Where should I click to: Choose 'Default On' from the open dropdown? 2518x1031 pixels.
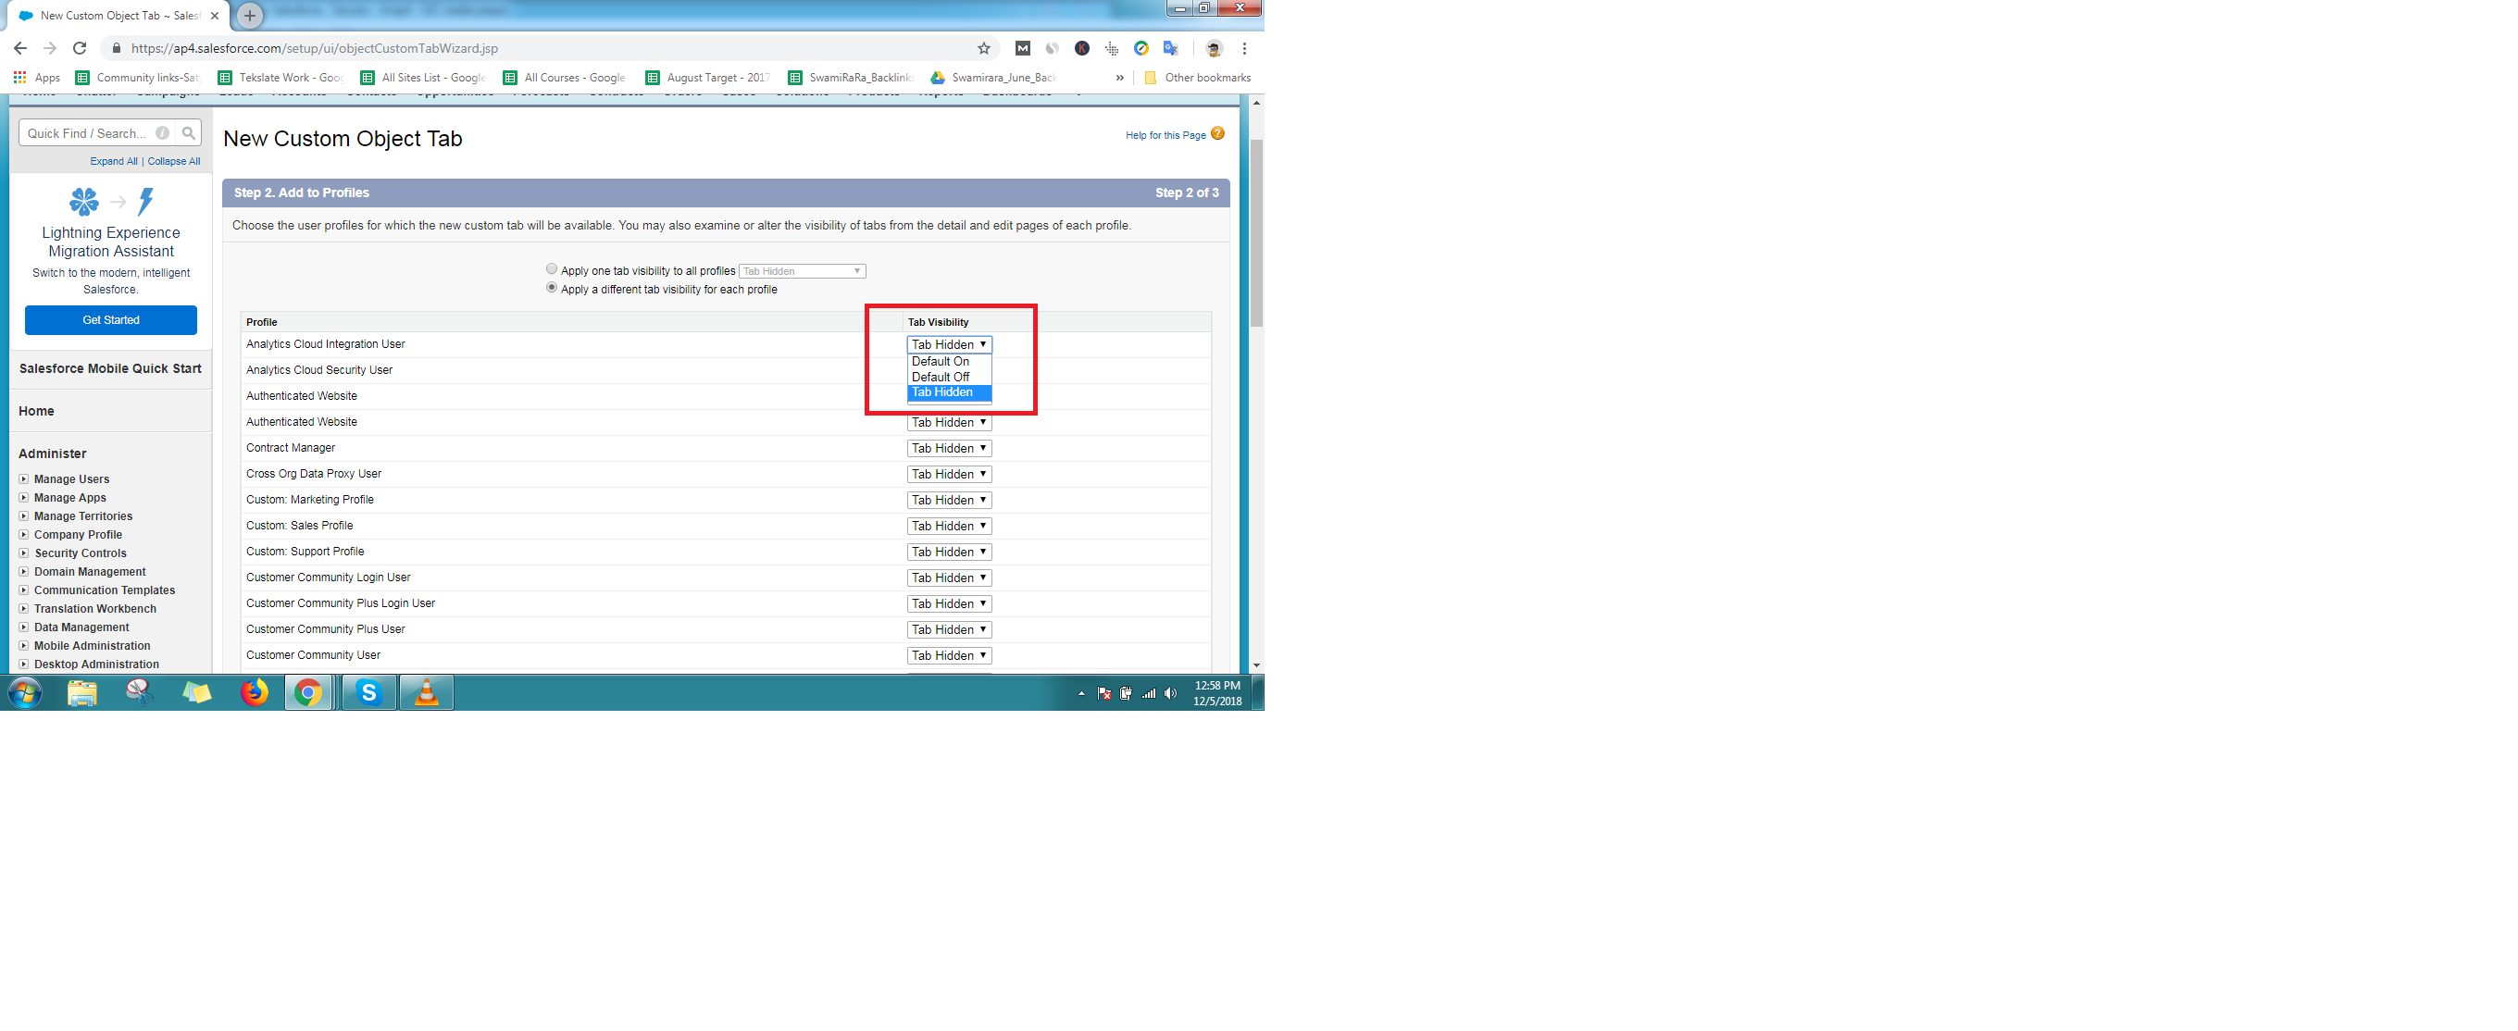(x=949, y=362)
